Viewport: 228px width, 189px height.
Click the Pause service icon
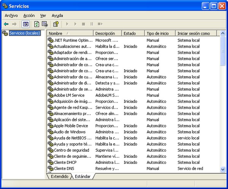92,24
